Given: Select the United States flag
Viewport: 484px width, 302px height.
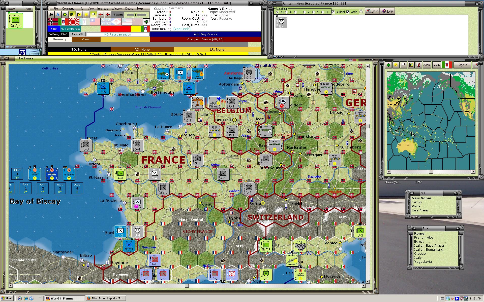Looking at the screenshot, I should click(x=127, y=22).
